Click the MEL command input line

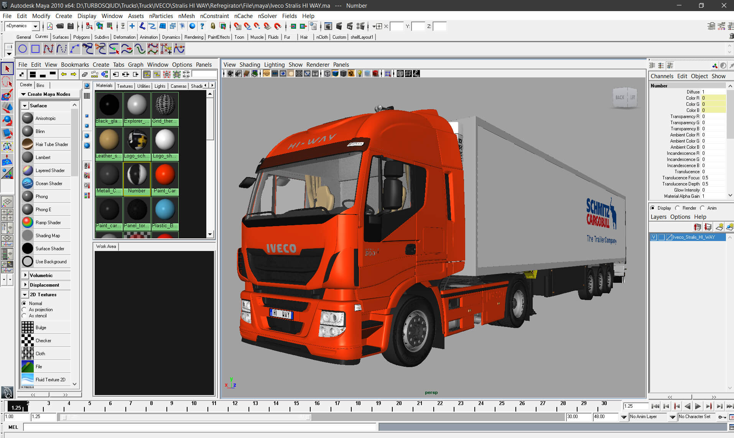click(x=200, y=427)
